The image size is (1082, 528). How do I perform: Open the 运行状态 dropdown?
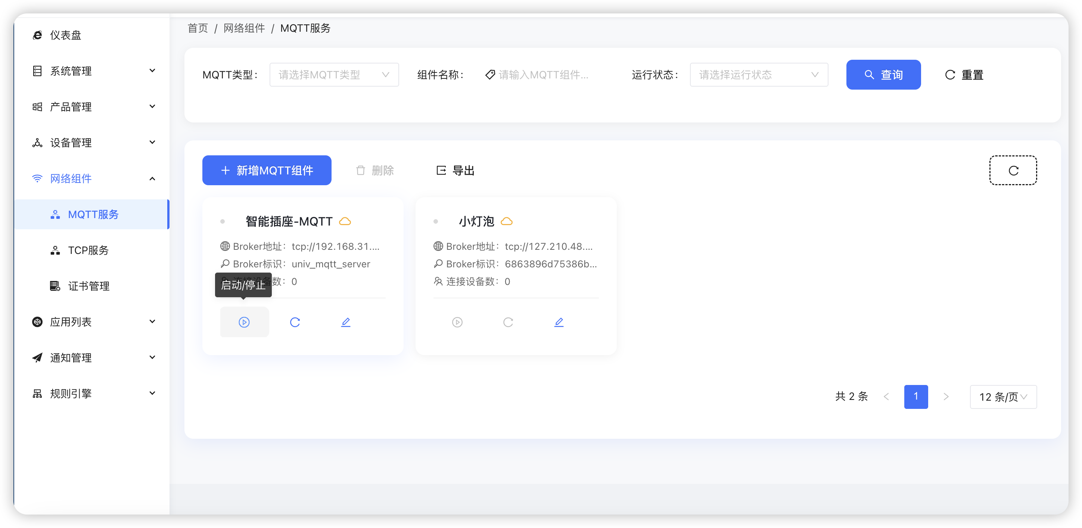point(759,74)
